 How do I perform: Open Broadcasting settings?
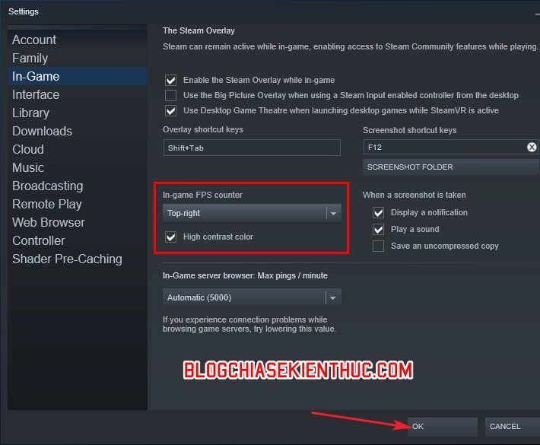pos(78,186)
